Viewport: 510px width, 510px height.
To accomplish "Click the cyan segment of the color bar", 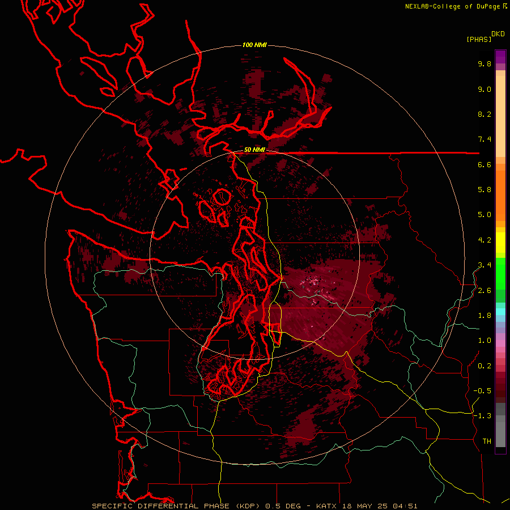I will click(500, 312).
